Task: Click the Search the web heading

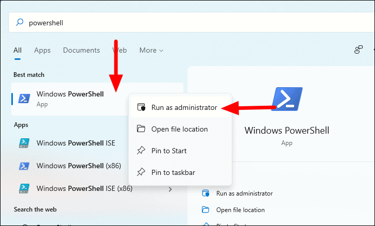Action: (x=35, y=209)
